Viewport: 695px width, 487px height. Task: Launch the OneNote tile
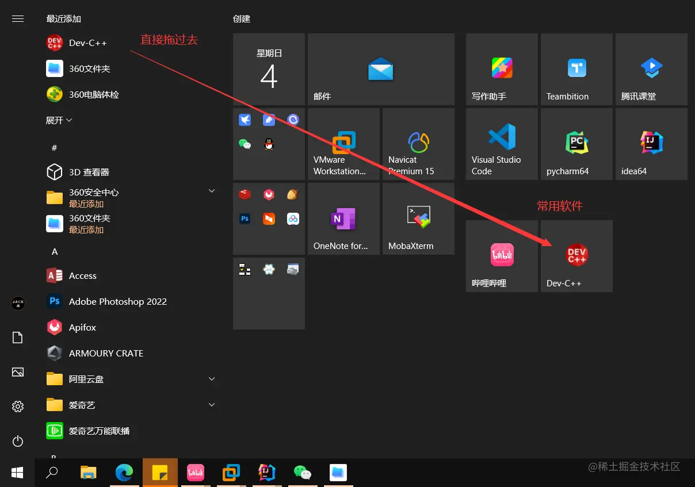(343, 218)
